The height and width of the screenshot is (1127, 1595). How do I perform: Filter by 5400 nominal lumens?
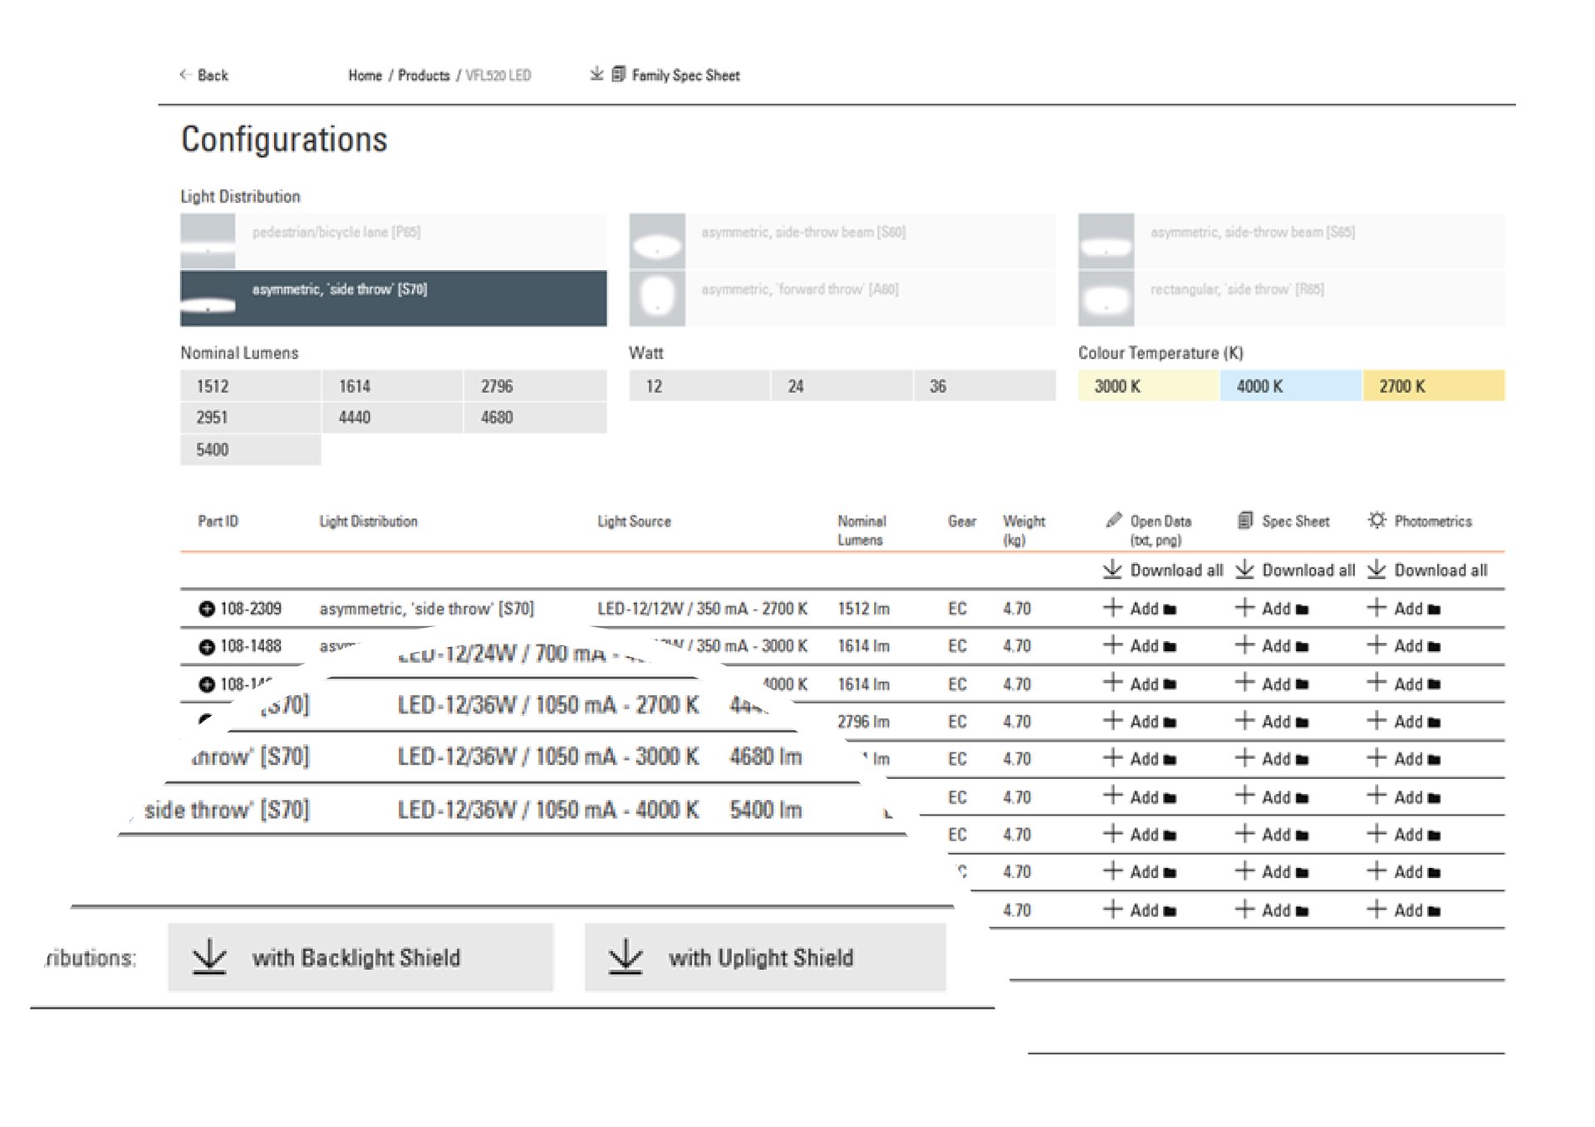(x=249, y=449)
